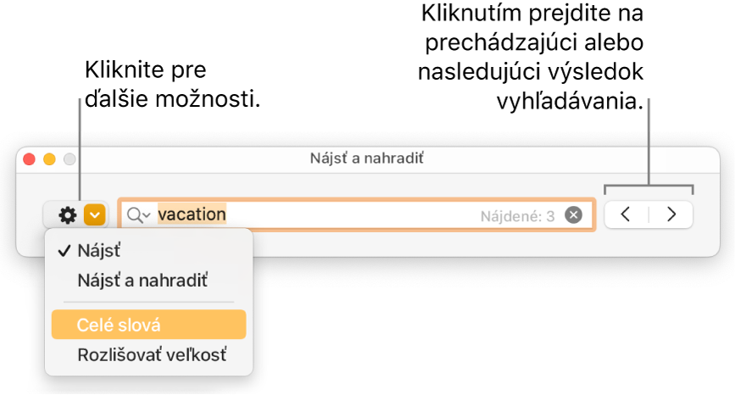Click the checkmark beside 'Nájsť'
Viewport: 735px width, 395px height.
[x=64, y=250]
